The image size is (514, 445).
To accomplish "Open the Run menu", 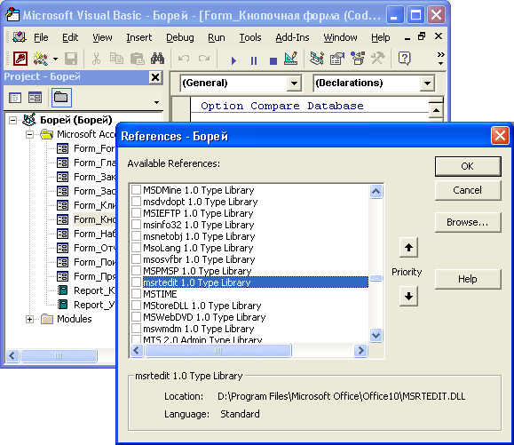I will (x=217, y=37).
